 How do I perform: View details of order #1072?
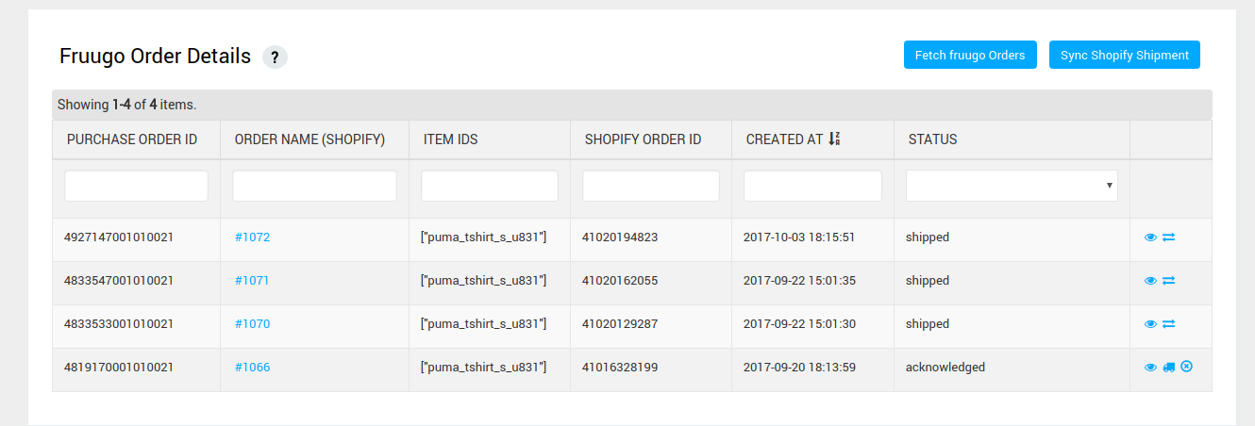click(x=1150, y=238)
